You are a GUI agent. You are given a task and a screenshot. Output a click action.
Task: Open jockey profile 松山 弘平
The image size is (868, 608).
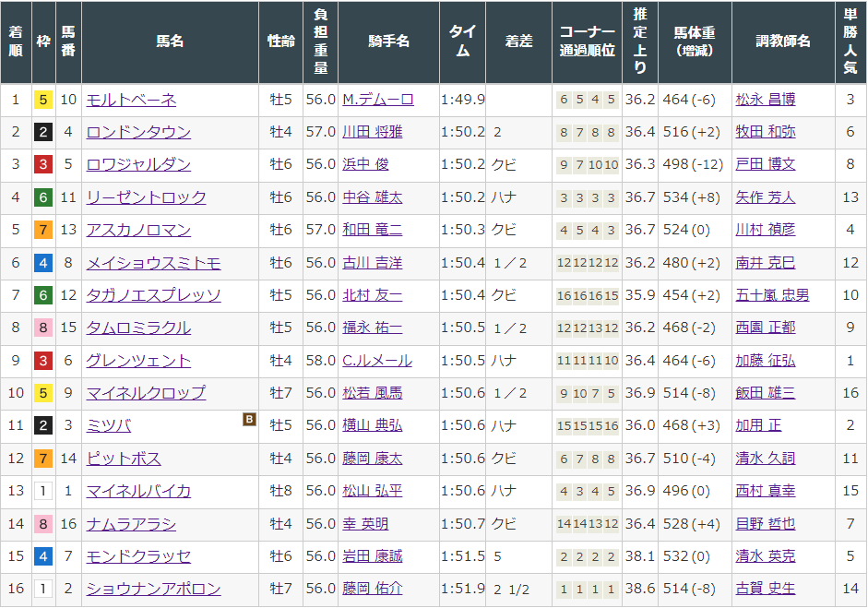pyautogui.click(x=372, y=491)
